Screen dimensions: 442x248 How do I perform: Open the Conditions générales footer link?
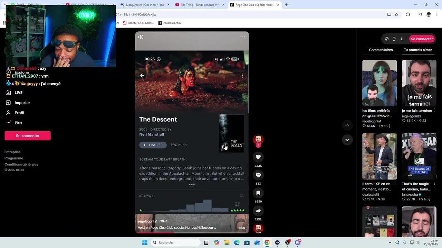point(21,164)
